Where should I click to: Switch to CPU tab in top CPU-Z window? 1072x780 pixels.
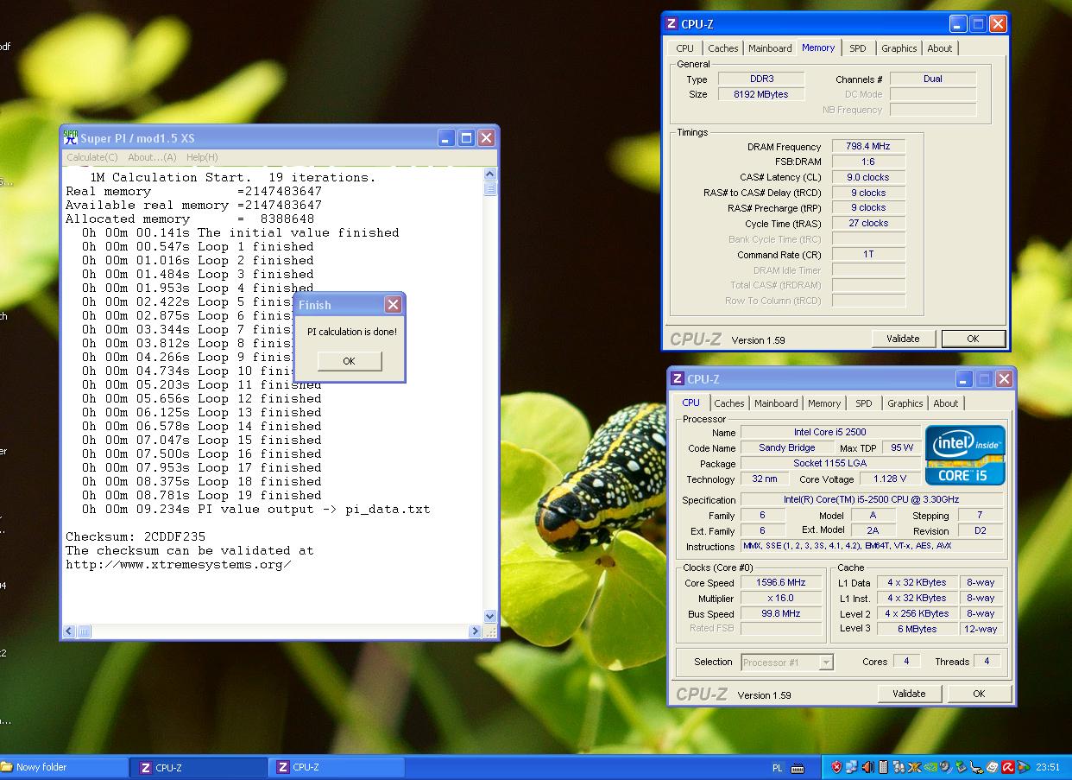click(684, 48)
